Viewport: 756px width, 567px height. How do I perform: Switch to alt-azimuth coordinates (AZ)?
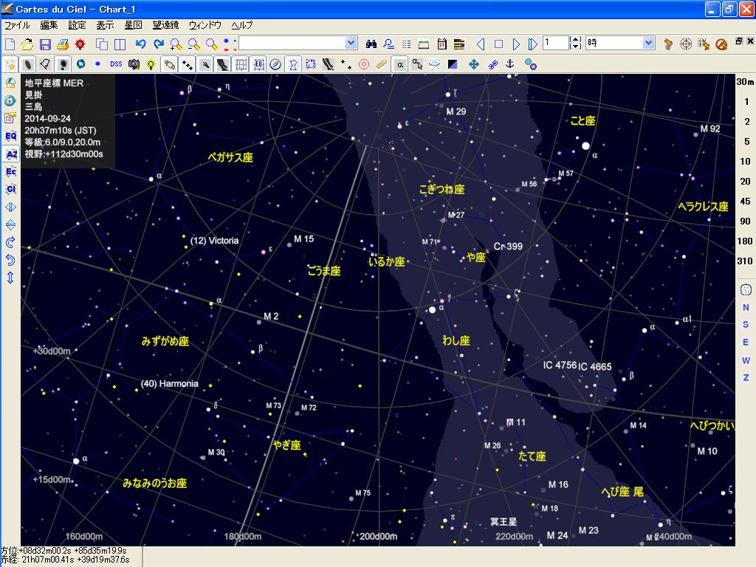10,154
